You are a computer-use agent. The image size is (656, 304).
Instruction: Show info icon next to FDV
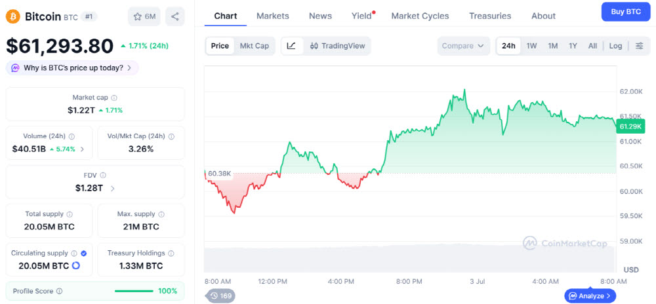(x=103, y=176)
